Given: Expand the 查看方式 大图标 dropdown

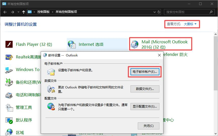Looking at the screenshot, I should (190, 24).
